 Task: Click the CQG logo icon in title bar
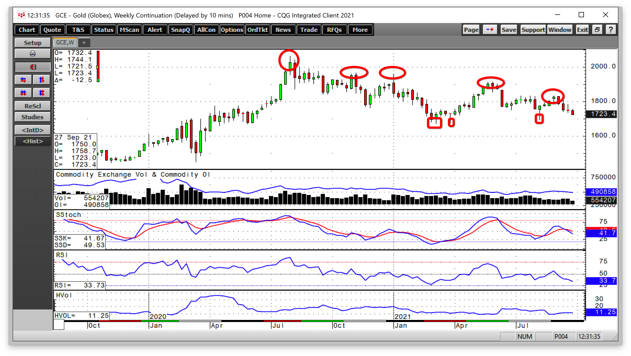pos(21,15)
